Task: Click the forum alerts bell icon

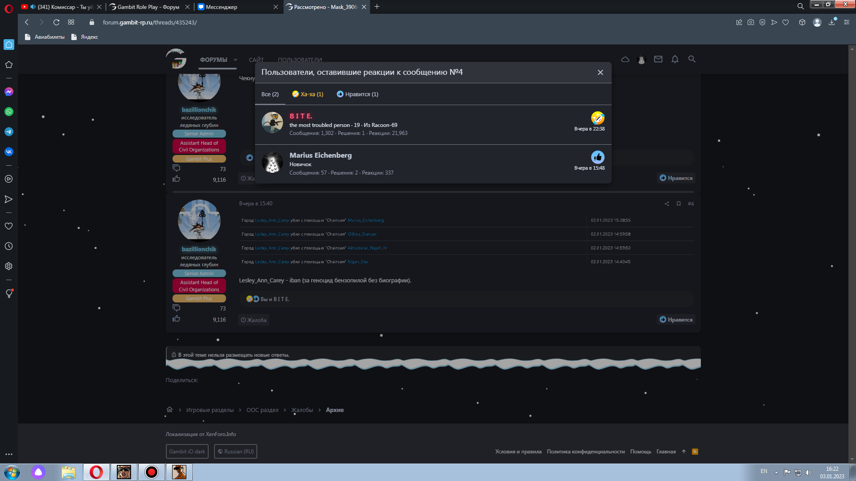Action: [675, 59]
